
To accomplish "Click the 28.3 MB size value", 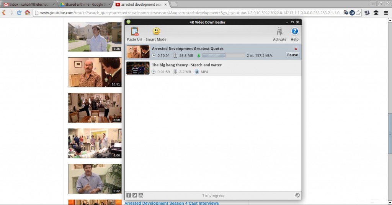I will coord(186,55).
